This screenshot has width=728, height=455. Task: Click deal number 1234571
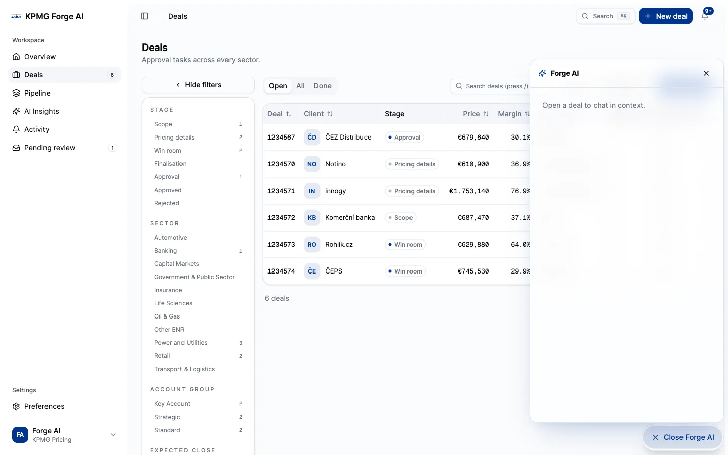click(281, 191)
